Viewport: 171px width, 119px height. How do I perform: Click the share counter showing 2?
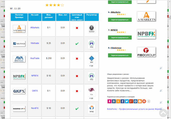149,101
